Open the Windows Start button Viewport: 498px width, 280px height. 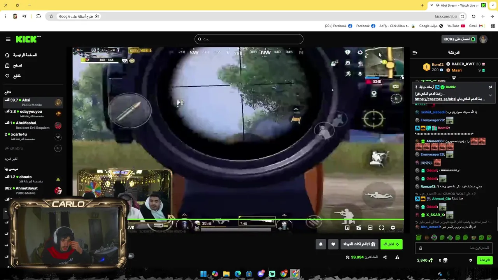(203, 274)
